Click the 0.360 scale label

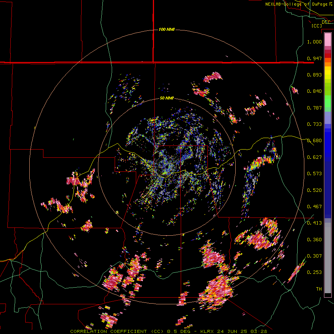click(314, 240)
